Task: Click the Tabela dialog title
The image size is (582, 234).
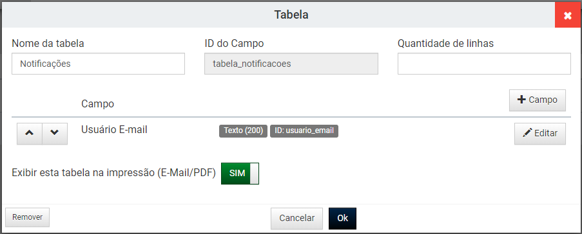Action: point(291,15)
